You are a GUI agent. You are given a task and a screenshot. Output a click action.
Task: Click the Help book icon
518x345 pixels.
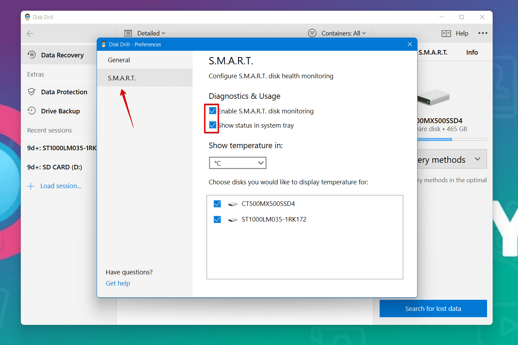click(446, 33)
